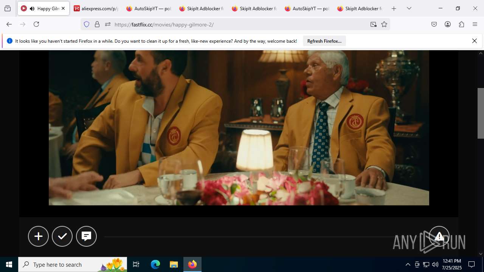This screenshot has width=484, height=272.
Task: Open Firefox application menu
Action: (475, 24)
